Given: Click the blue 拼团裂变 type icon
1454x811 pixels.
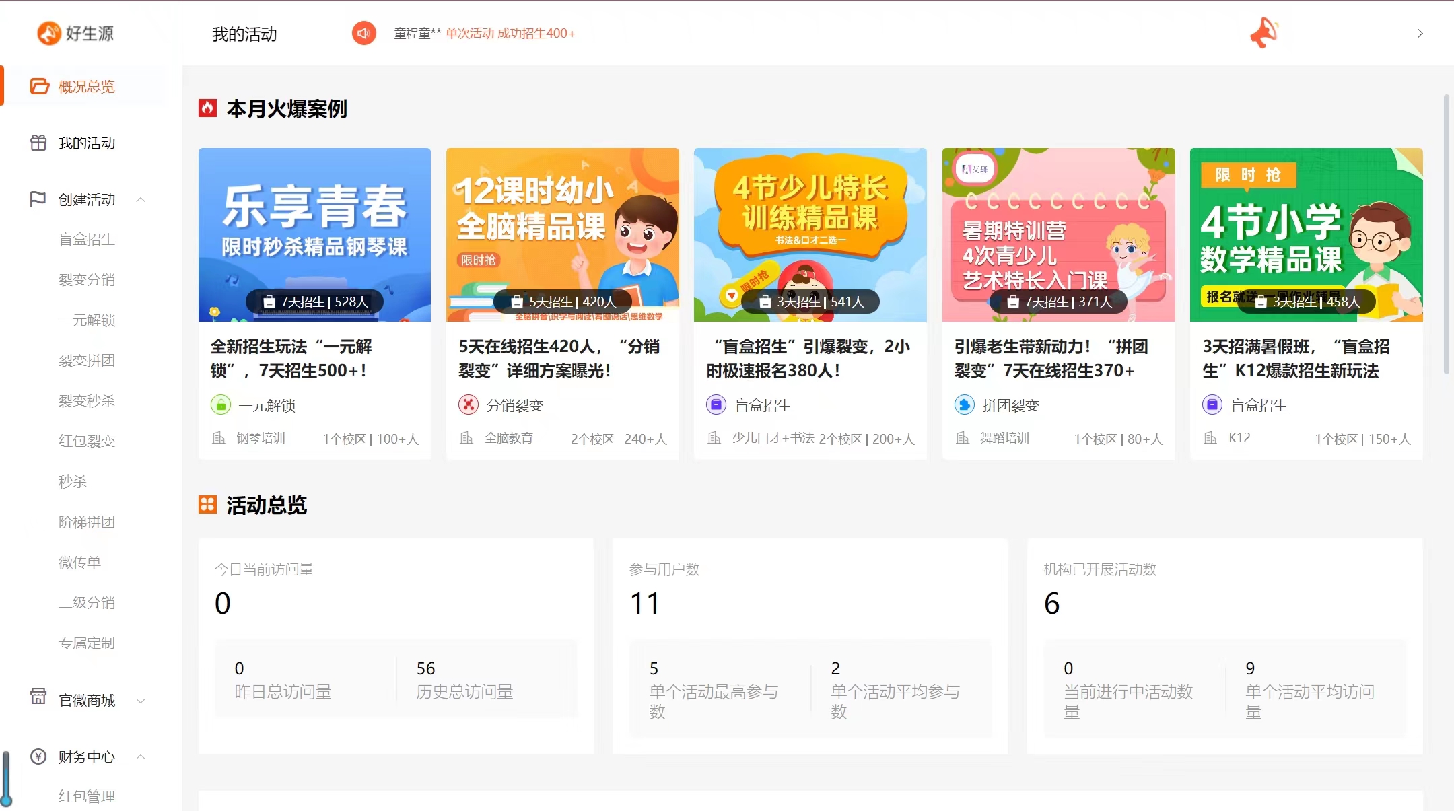Looking at the screenshot, I should click(965, 404).
